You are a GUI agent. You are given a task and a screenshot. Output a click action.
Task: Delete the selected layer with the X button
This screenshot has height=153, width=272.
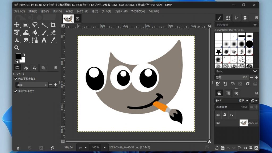256,148
